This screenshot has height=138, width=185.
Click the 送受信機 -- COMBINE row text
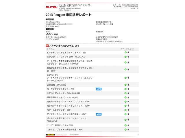pos(56,85)
